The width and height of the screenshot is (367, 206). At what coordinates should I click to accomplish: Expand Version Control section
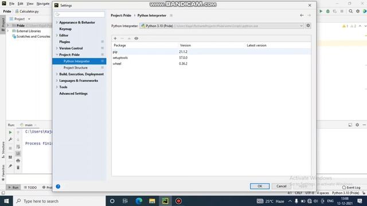pos(57,48)
